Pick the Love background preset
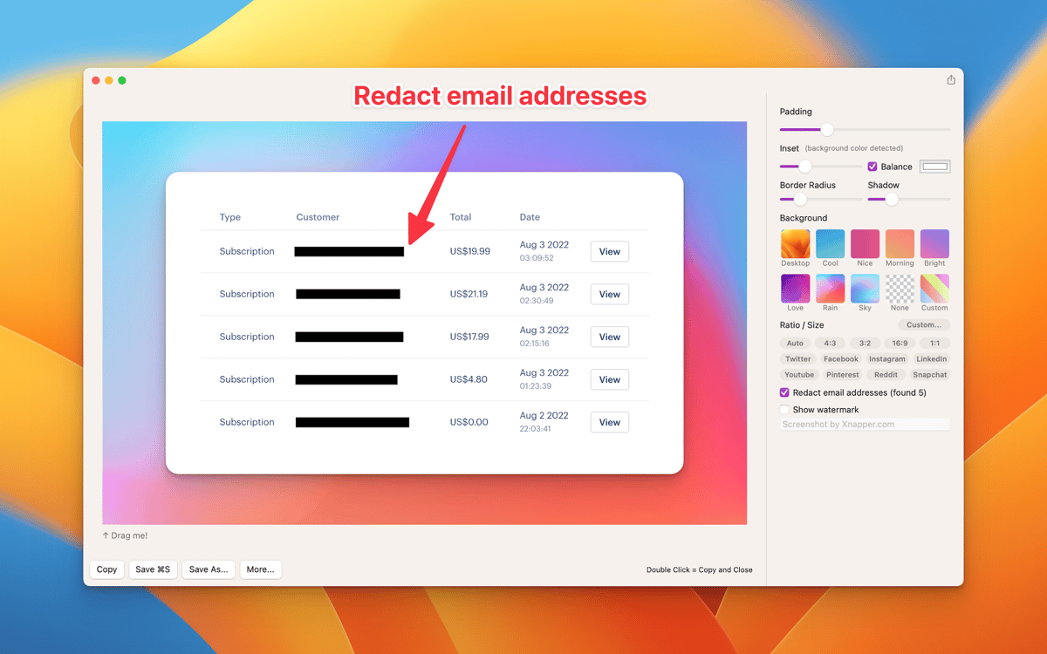Viewport: 1047px width, 654px height. (795, 289)
